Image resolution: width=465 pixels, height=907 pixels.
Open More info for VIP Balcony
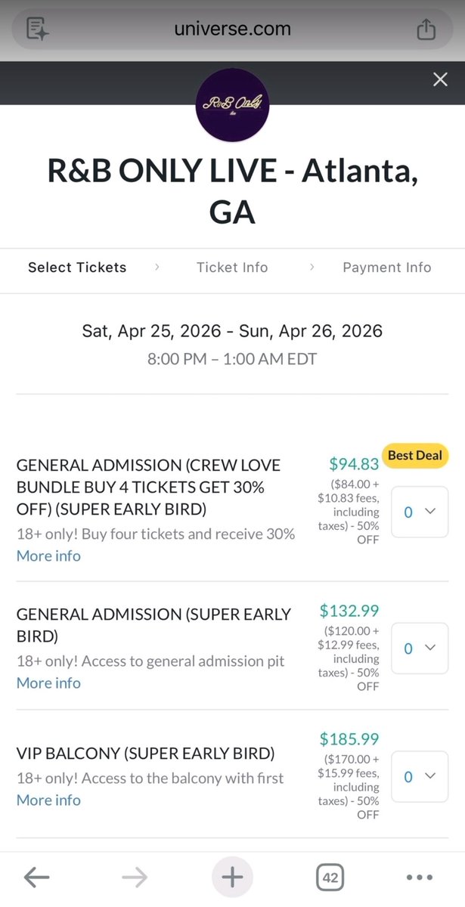pyautogui.click(x=48, y=800)
